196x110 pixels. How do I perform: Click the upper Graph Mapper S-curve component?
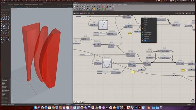(103, 25)
